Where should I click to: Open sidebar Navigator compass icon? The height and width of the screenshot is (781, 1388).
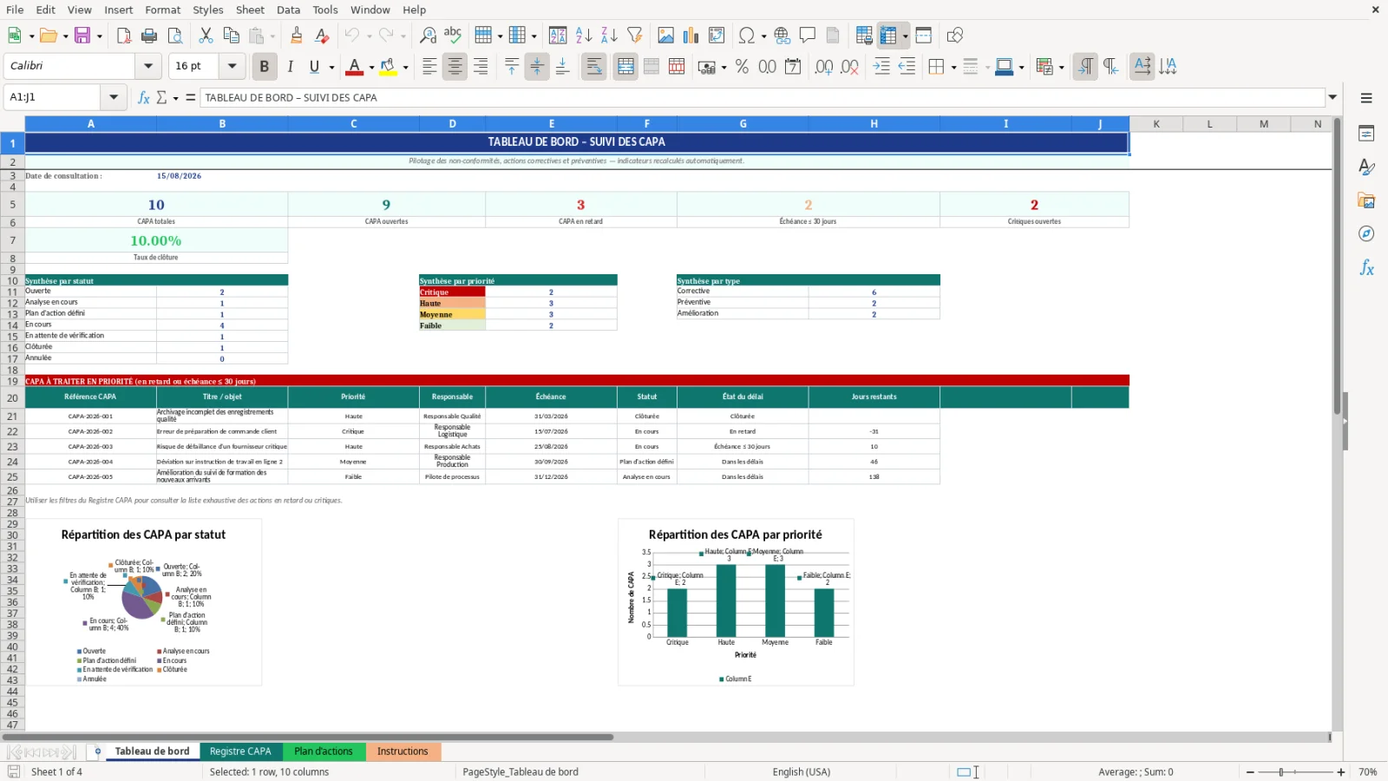(1366, 233)
